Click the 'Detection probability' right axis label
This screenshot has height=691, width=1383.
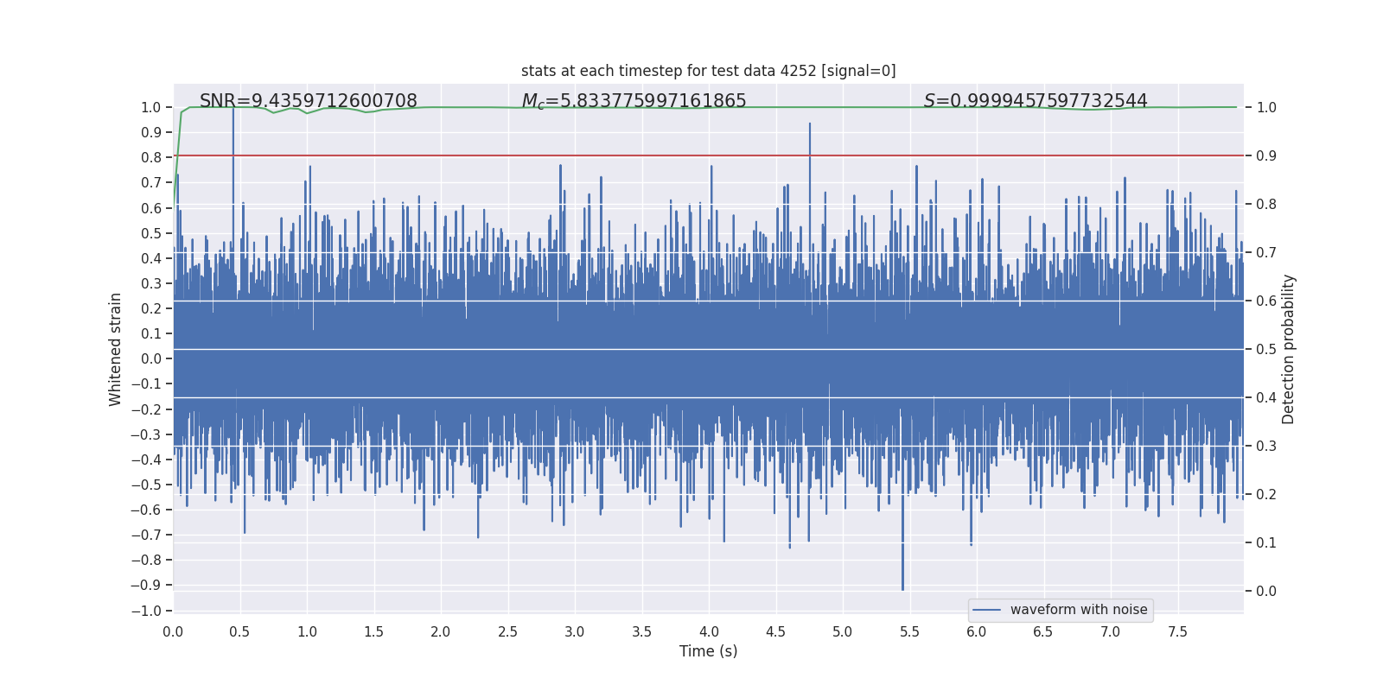click(1289, 349)
